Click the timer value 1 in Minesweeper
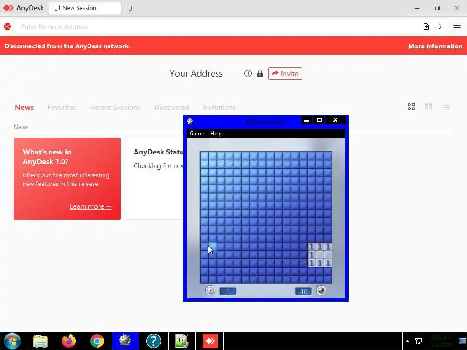Viewport: 467px width, 350px height. pyautogui.click(x=228, y=292)
